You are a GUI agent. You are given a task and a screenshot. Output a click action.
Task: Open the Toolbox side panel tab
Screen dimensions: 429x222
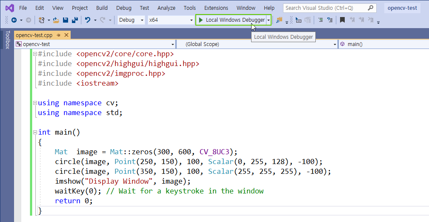pyautogui.click(x=7, y=40)
